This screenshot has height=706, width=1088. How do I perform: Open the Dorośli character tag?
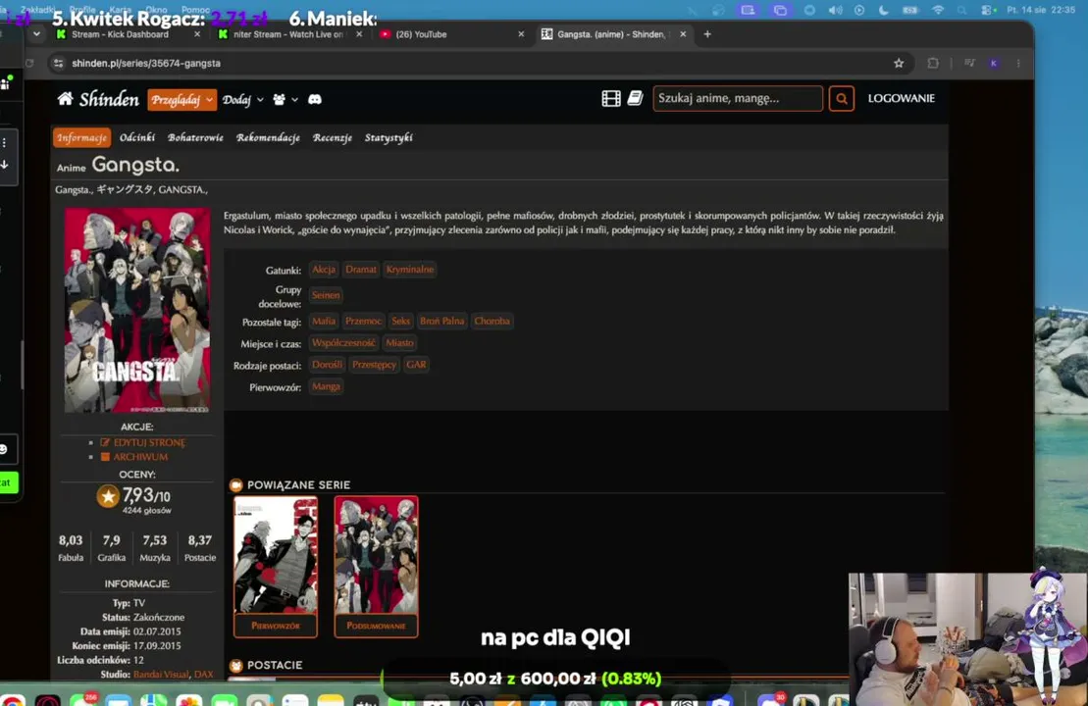click(327, 364)
